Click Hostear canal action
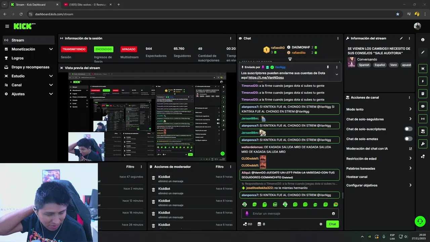 coord(357,177)
